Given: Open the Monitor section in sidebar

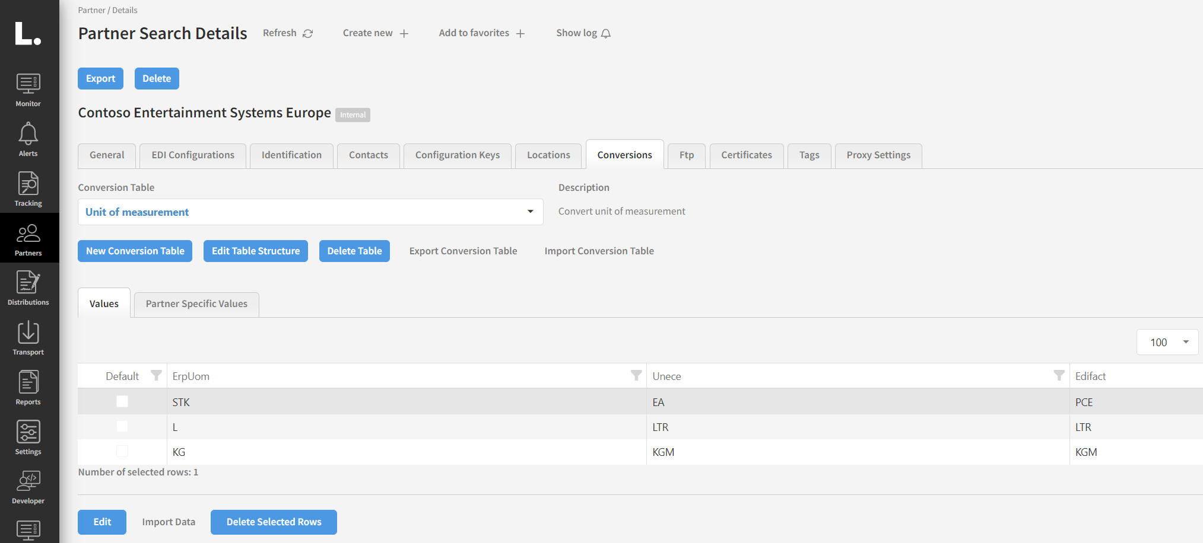Looking at the screenshot, I should tap(28, 90).
